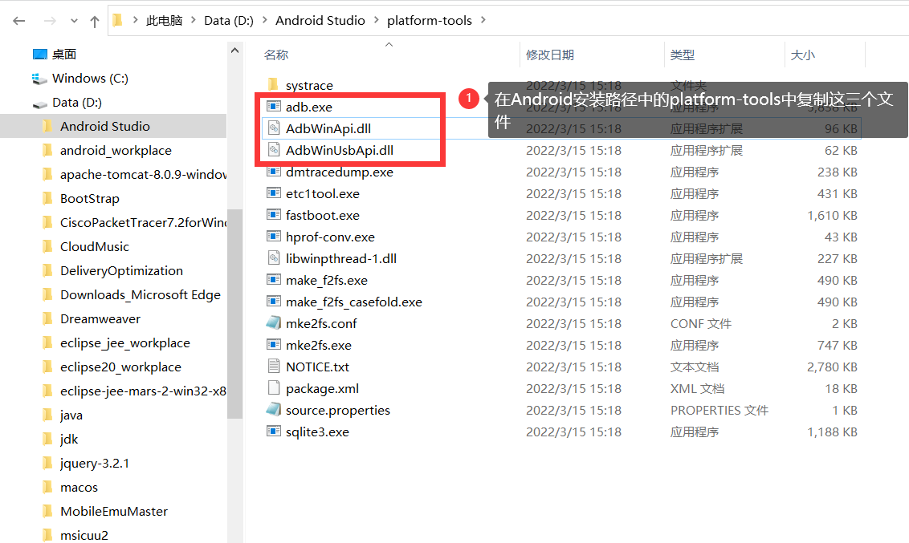Click the AdbWinUsbApi.dll file icon
The image size is (909, 543).
coord(274,150)
